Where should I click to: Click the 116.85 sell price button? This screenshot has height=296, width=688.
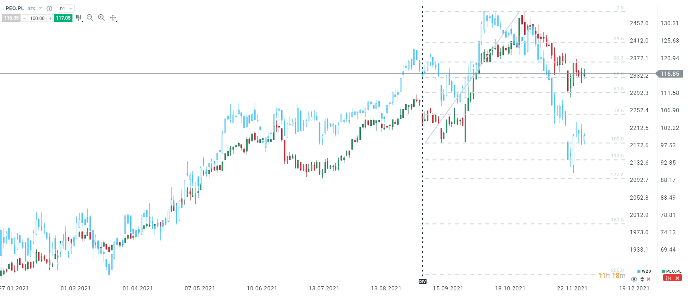(11, 18)
